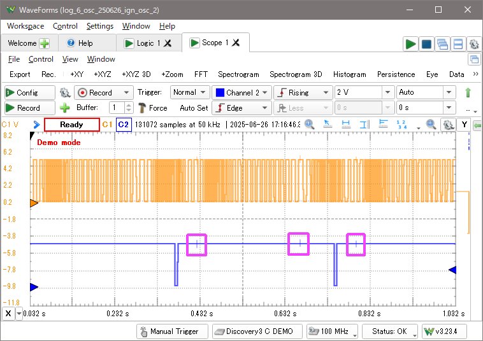Viewport: 483px width, 341px height.
Task: Click the green up arrow beside Auto
Action: (468, 92)
